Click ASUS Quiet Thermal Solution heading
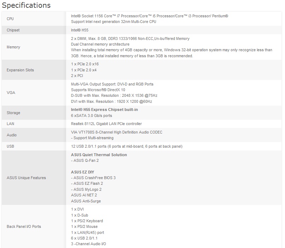Image resolution: width=285 pixels, height=248 pixels. (99, 155)
